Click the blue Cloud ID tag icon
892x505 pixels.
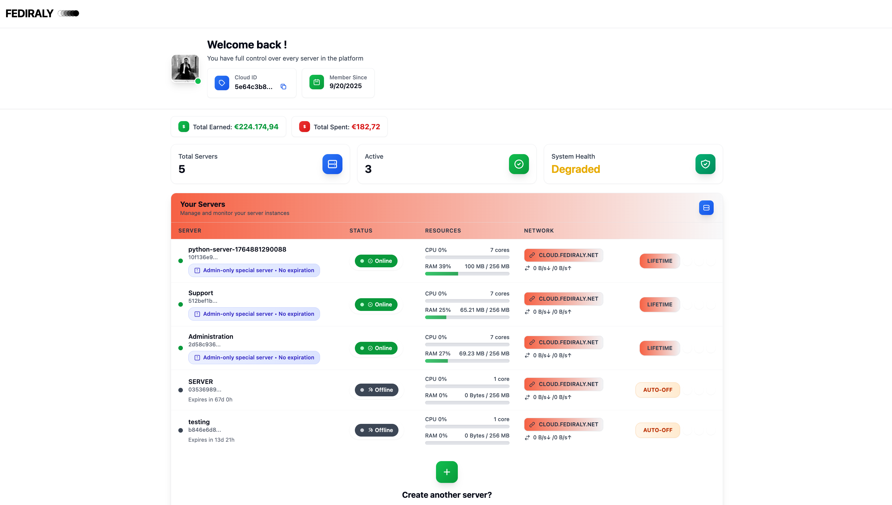(x=222, y=83)
